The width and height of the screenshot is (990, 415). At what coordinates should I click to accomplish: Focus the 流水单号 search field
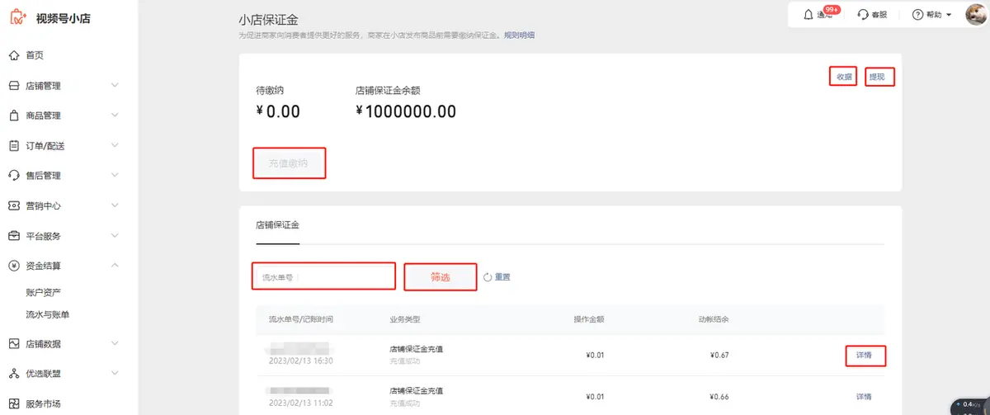pos(323,276)
